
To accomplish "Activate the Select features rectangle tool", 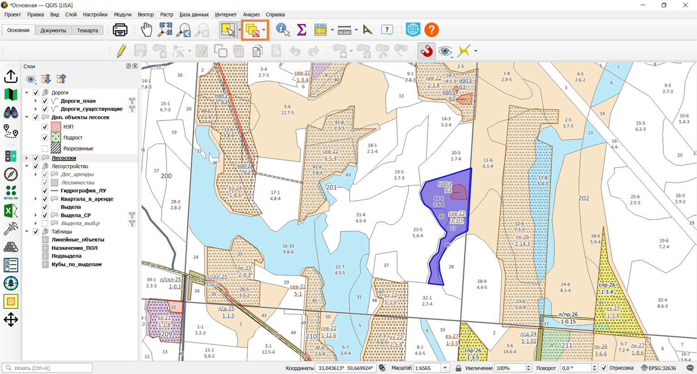I will point(227,30).
